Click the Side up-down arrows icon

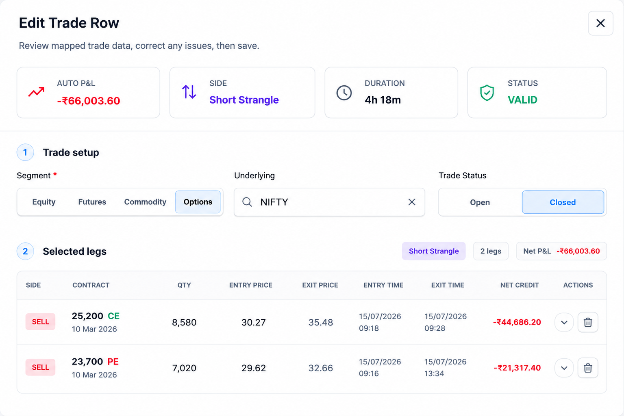click(189, 92)
